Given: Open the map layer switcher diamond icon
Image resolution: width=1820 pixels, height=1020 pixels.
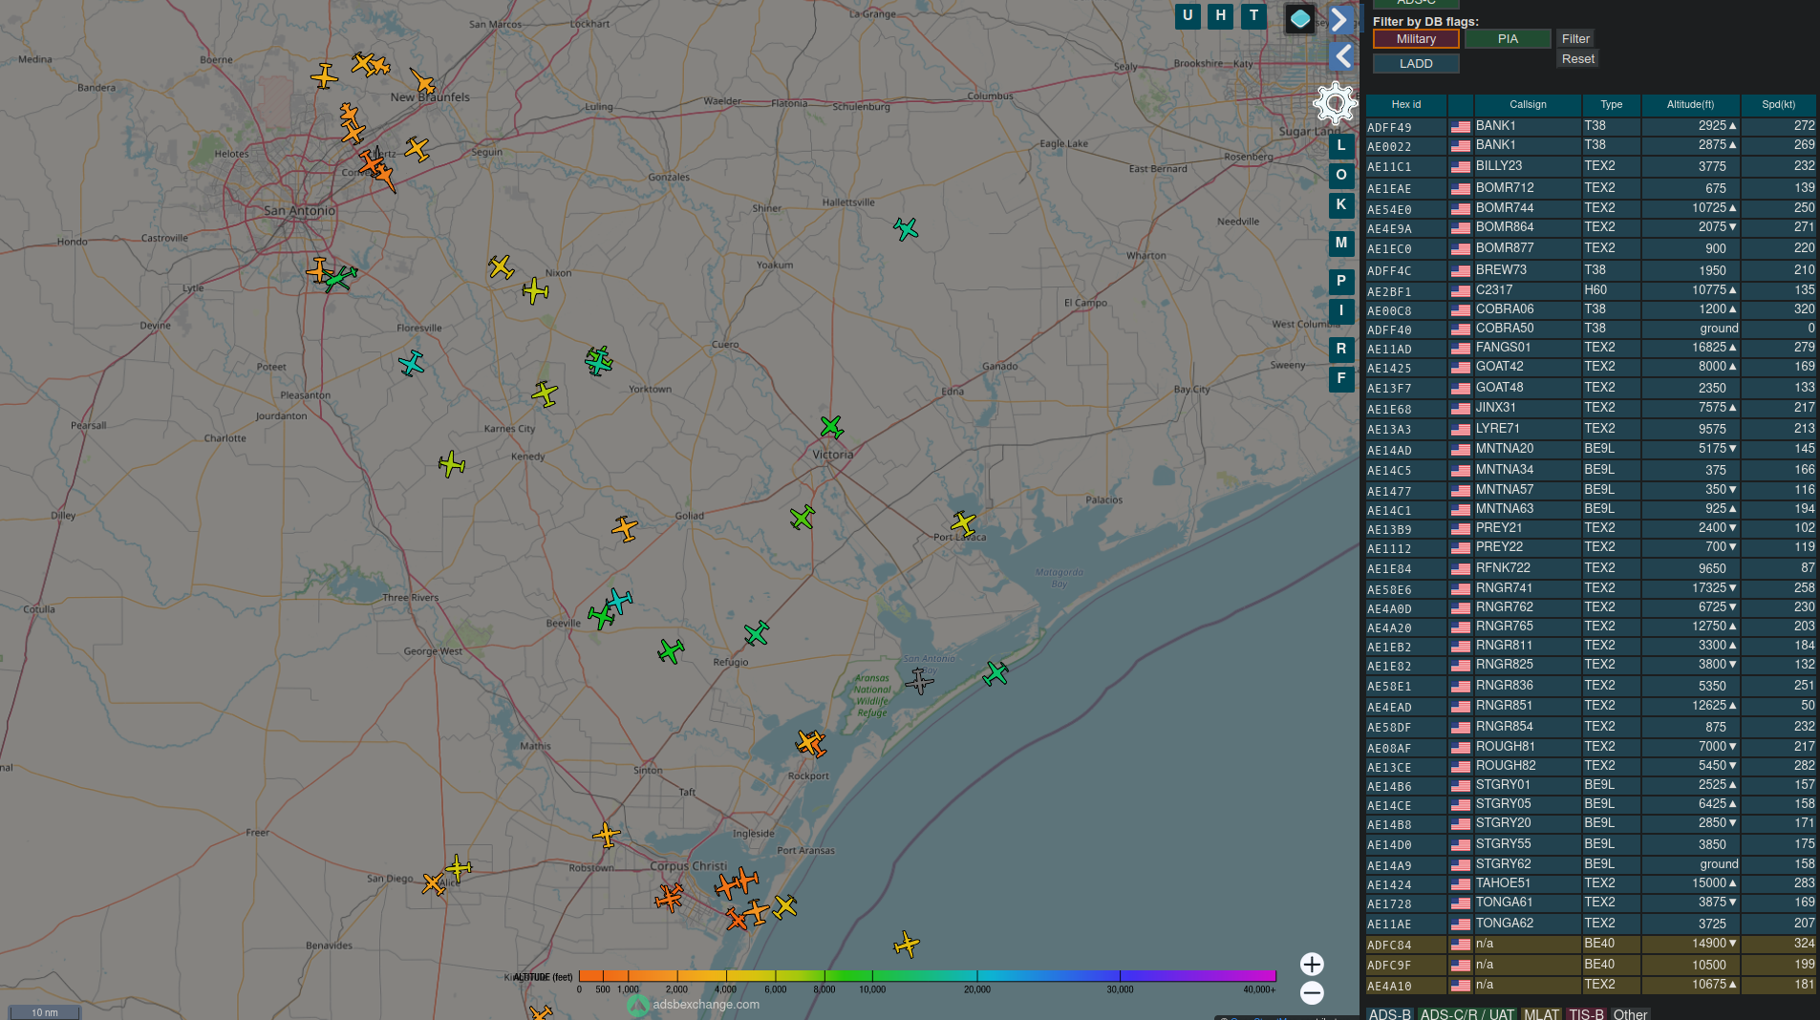Looking at the screenshot, I should (x=1300, y=19).
